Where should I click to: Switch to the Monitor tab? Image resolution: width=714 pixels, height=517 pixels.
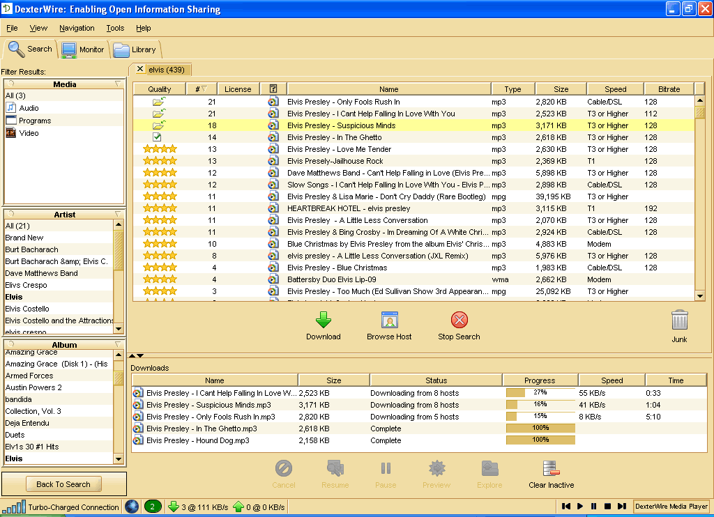tap(83, 49)
